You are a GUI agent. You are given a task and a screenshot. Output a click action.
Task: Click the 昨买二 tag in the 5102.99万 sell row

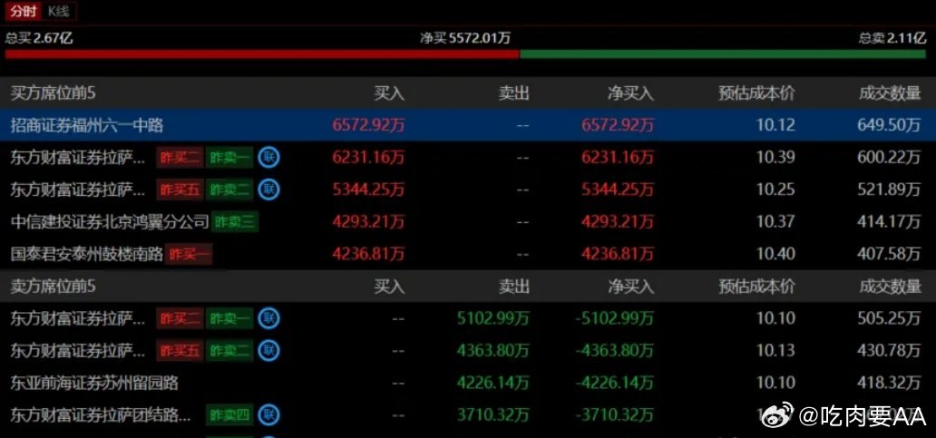(x=180, y=318)
